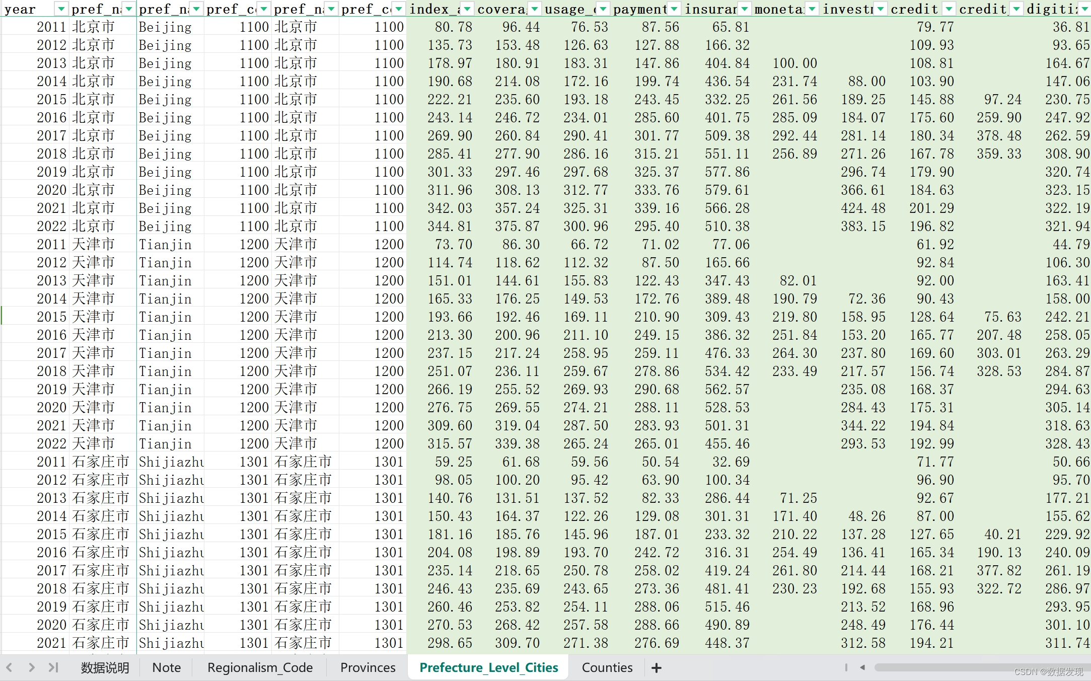Open the Note sheet tab
1091x681 pixels.
tap(166, 668)
